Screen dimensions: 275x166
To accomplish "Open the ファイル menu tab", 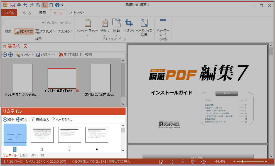I will click(9, 13).
